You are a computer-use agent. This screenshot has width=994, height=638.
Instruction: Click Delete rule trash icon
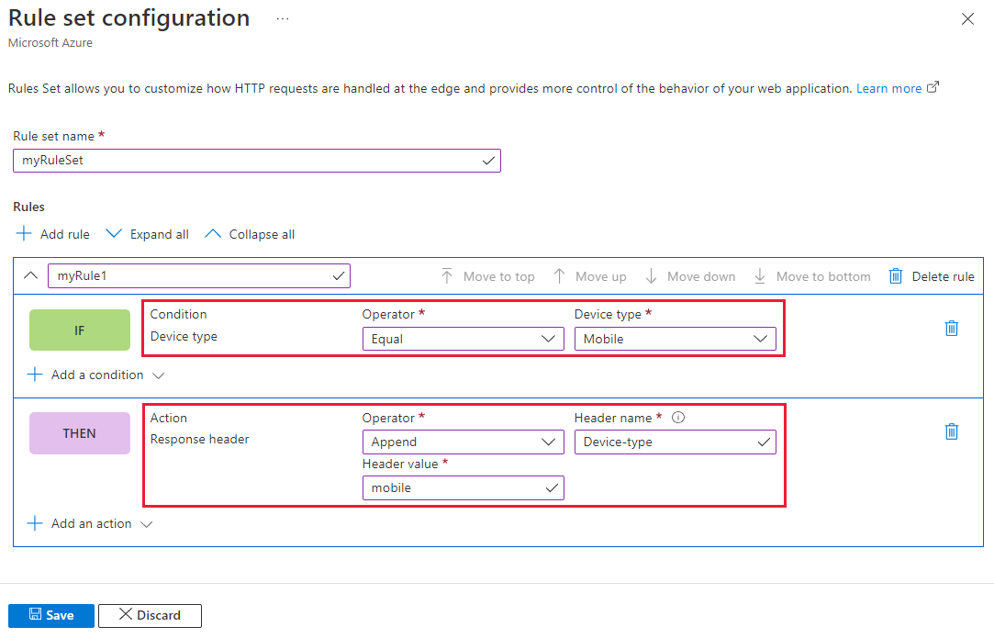click(896, 276)
